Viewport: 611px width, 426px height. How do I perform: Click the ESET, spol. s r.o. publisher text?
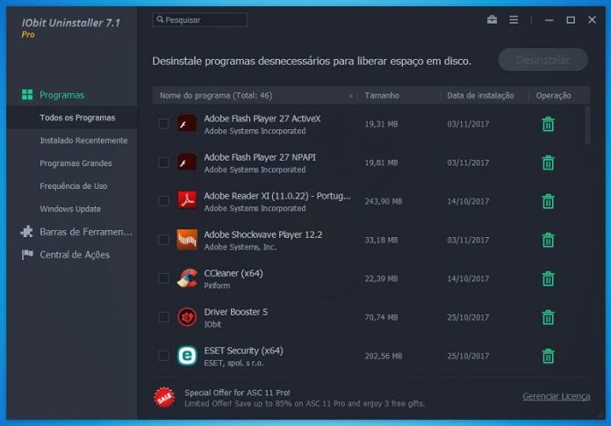234,363
